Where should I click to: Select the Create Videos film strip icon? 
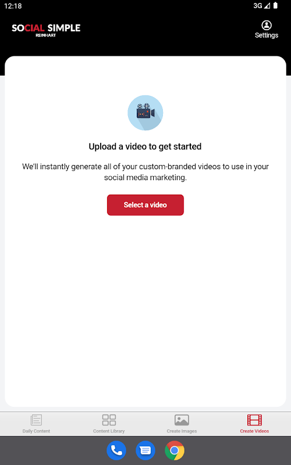pyautogui.click(x=254, y=420)
